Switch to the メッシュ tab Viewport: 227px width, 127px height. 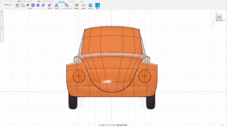(72, 1)
